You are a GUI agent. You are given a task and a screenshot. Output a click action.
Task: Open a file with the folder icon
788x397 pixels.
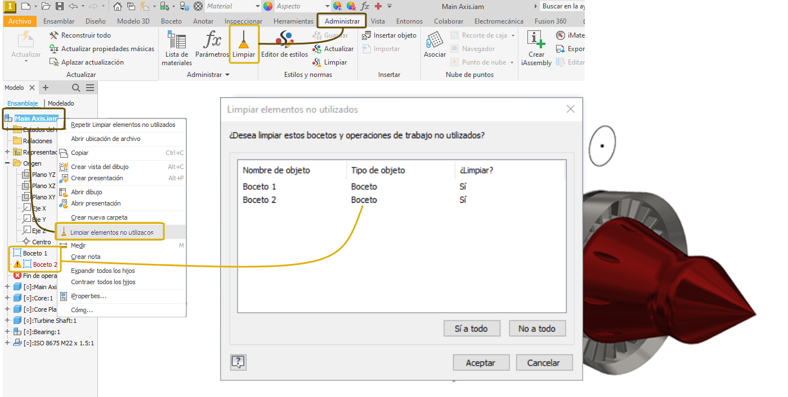(x=45, y=6)
